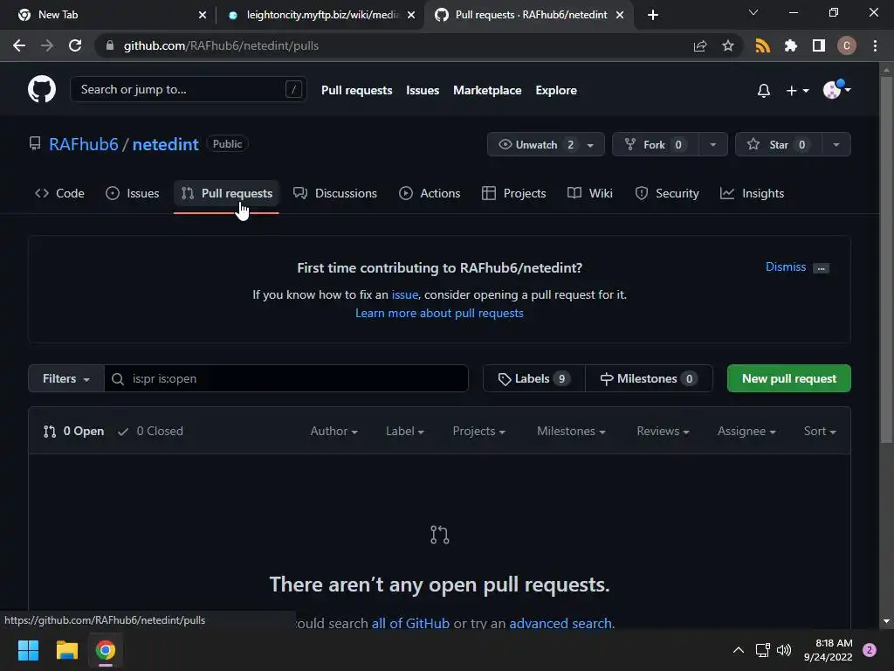Bookmark the page with the star icon
Viewport: 894px width, 671px height.
[727, 45]
